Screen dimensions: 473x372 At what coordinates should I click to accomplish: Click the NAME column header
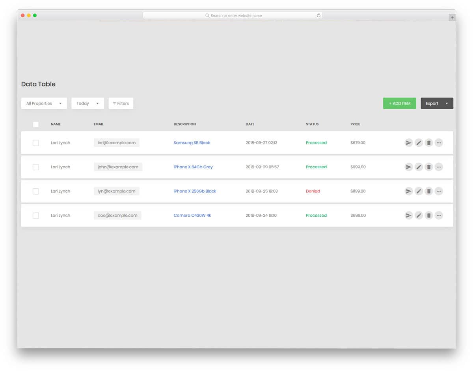point(56,124)
